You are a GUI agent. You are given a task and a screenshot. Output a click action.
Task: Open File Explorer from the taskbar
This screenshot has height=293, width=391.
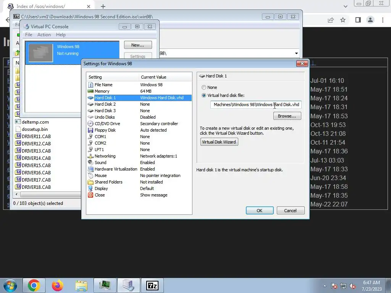[x=81, y=285]
